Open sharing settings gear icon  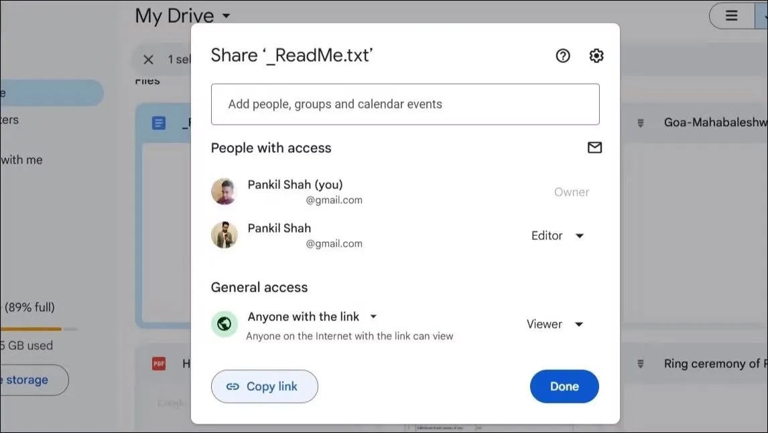[x=596, y=56]
